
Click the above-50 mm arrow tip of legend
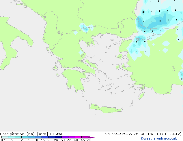pos(91,137)
